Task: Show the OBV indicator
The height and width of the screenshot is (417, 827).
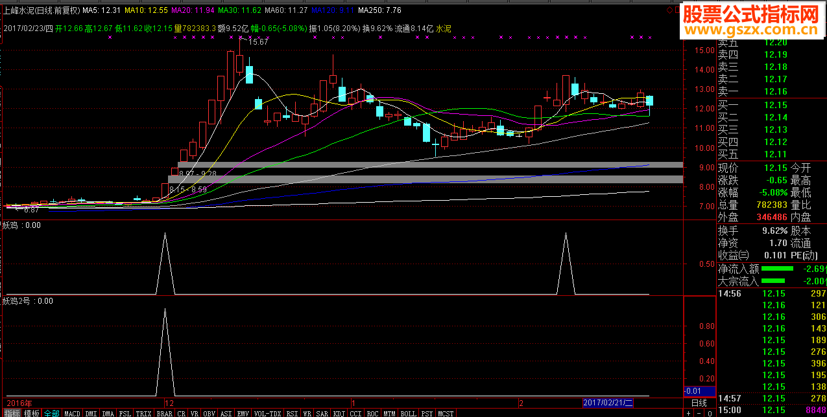Action: pos(209,412)
